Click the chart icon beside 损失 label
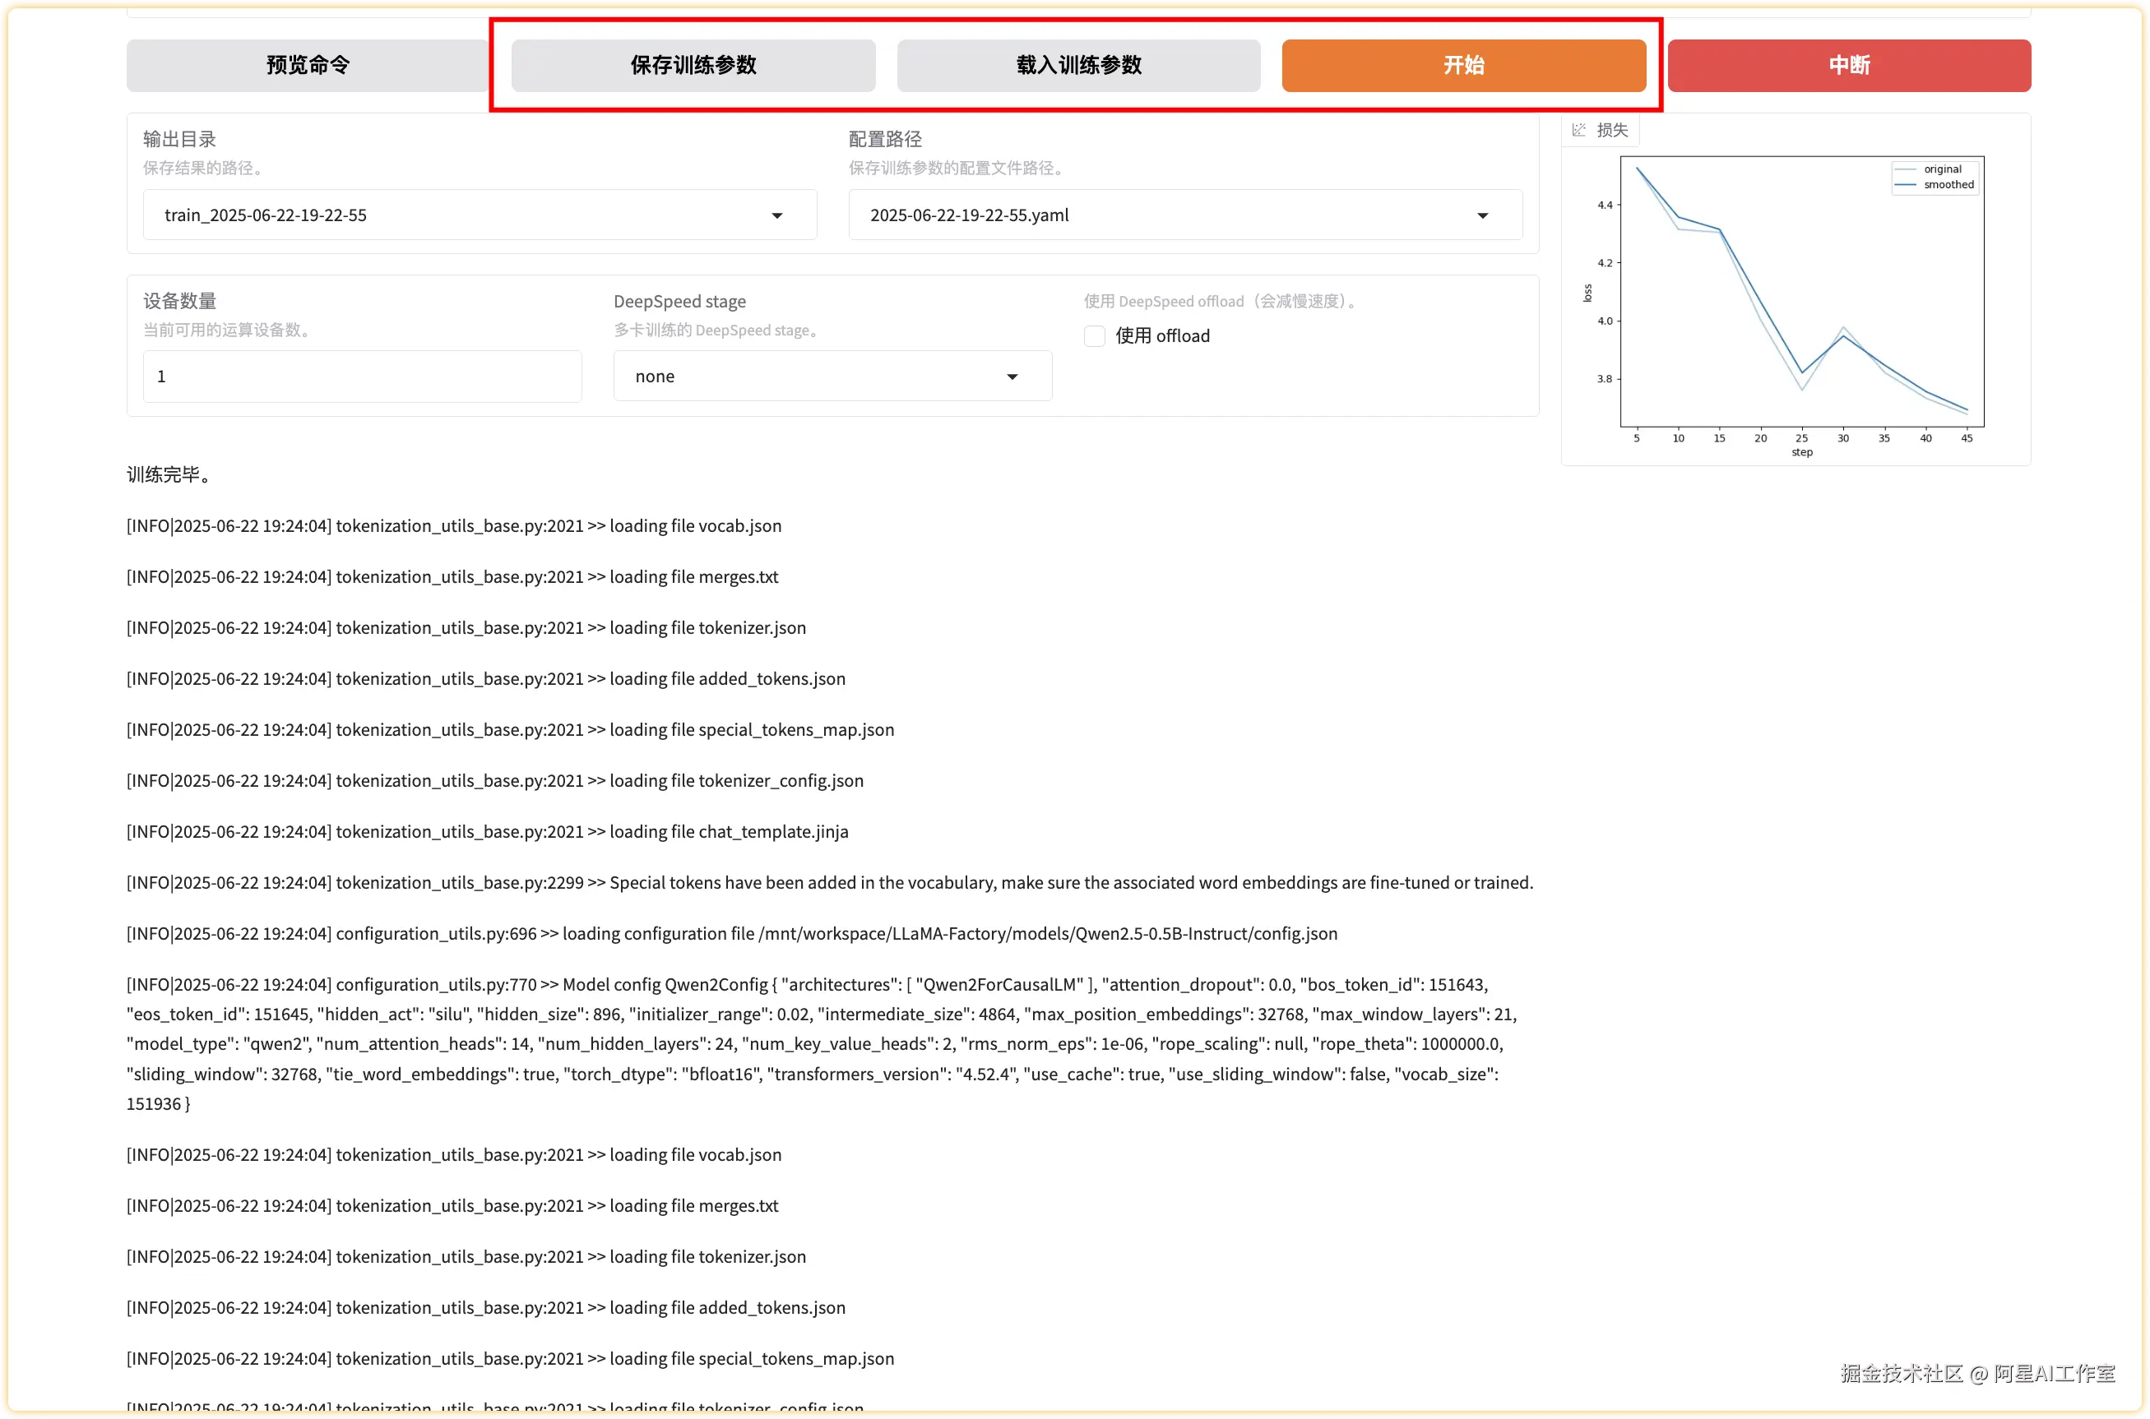This screenshot has height=1419, width=2150. pyautogui.click(x=1579, y=129)
